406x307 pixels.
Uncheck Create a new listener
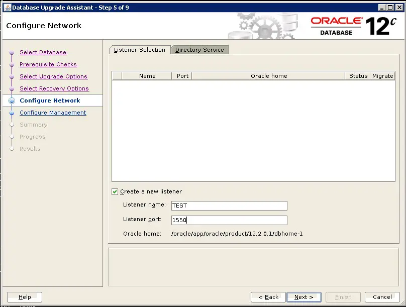pos(115,191)
